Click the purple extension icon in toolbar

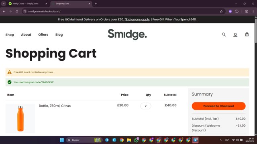click(x=230, y=12)
